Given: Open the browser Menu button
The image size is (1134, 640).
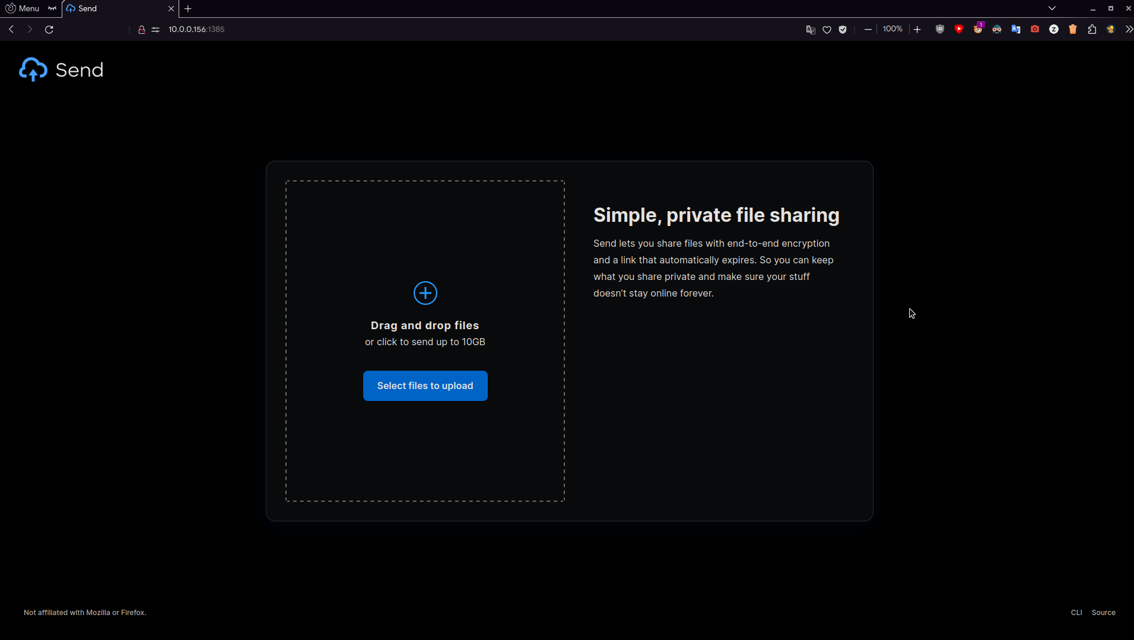Looking at the screenshot, I should pyautogui.click(x=23, y=8).
